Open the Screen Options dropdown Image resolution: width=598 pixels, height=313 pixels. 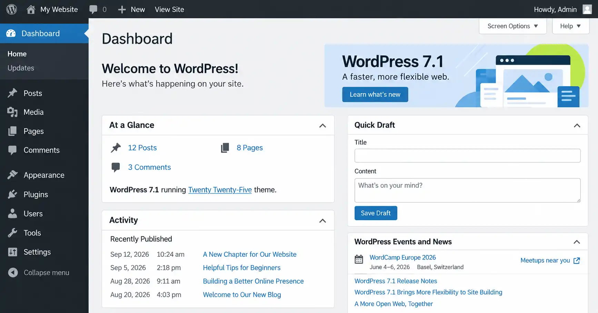(x=513, y=26)
